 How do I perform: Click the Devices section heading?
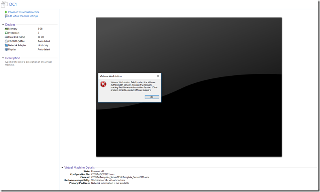point(10,24)
